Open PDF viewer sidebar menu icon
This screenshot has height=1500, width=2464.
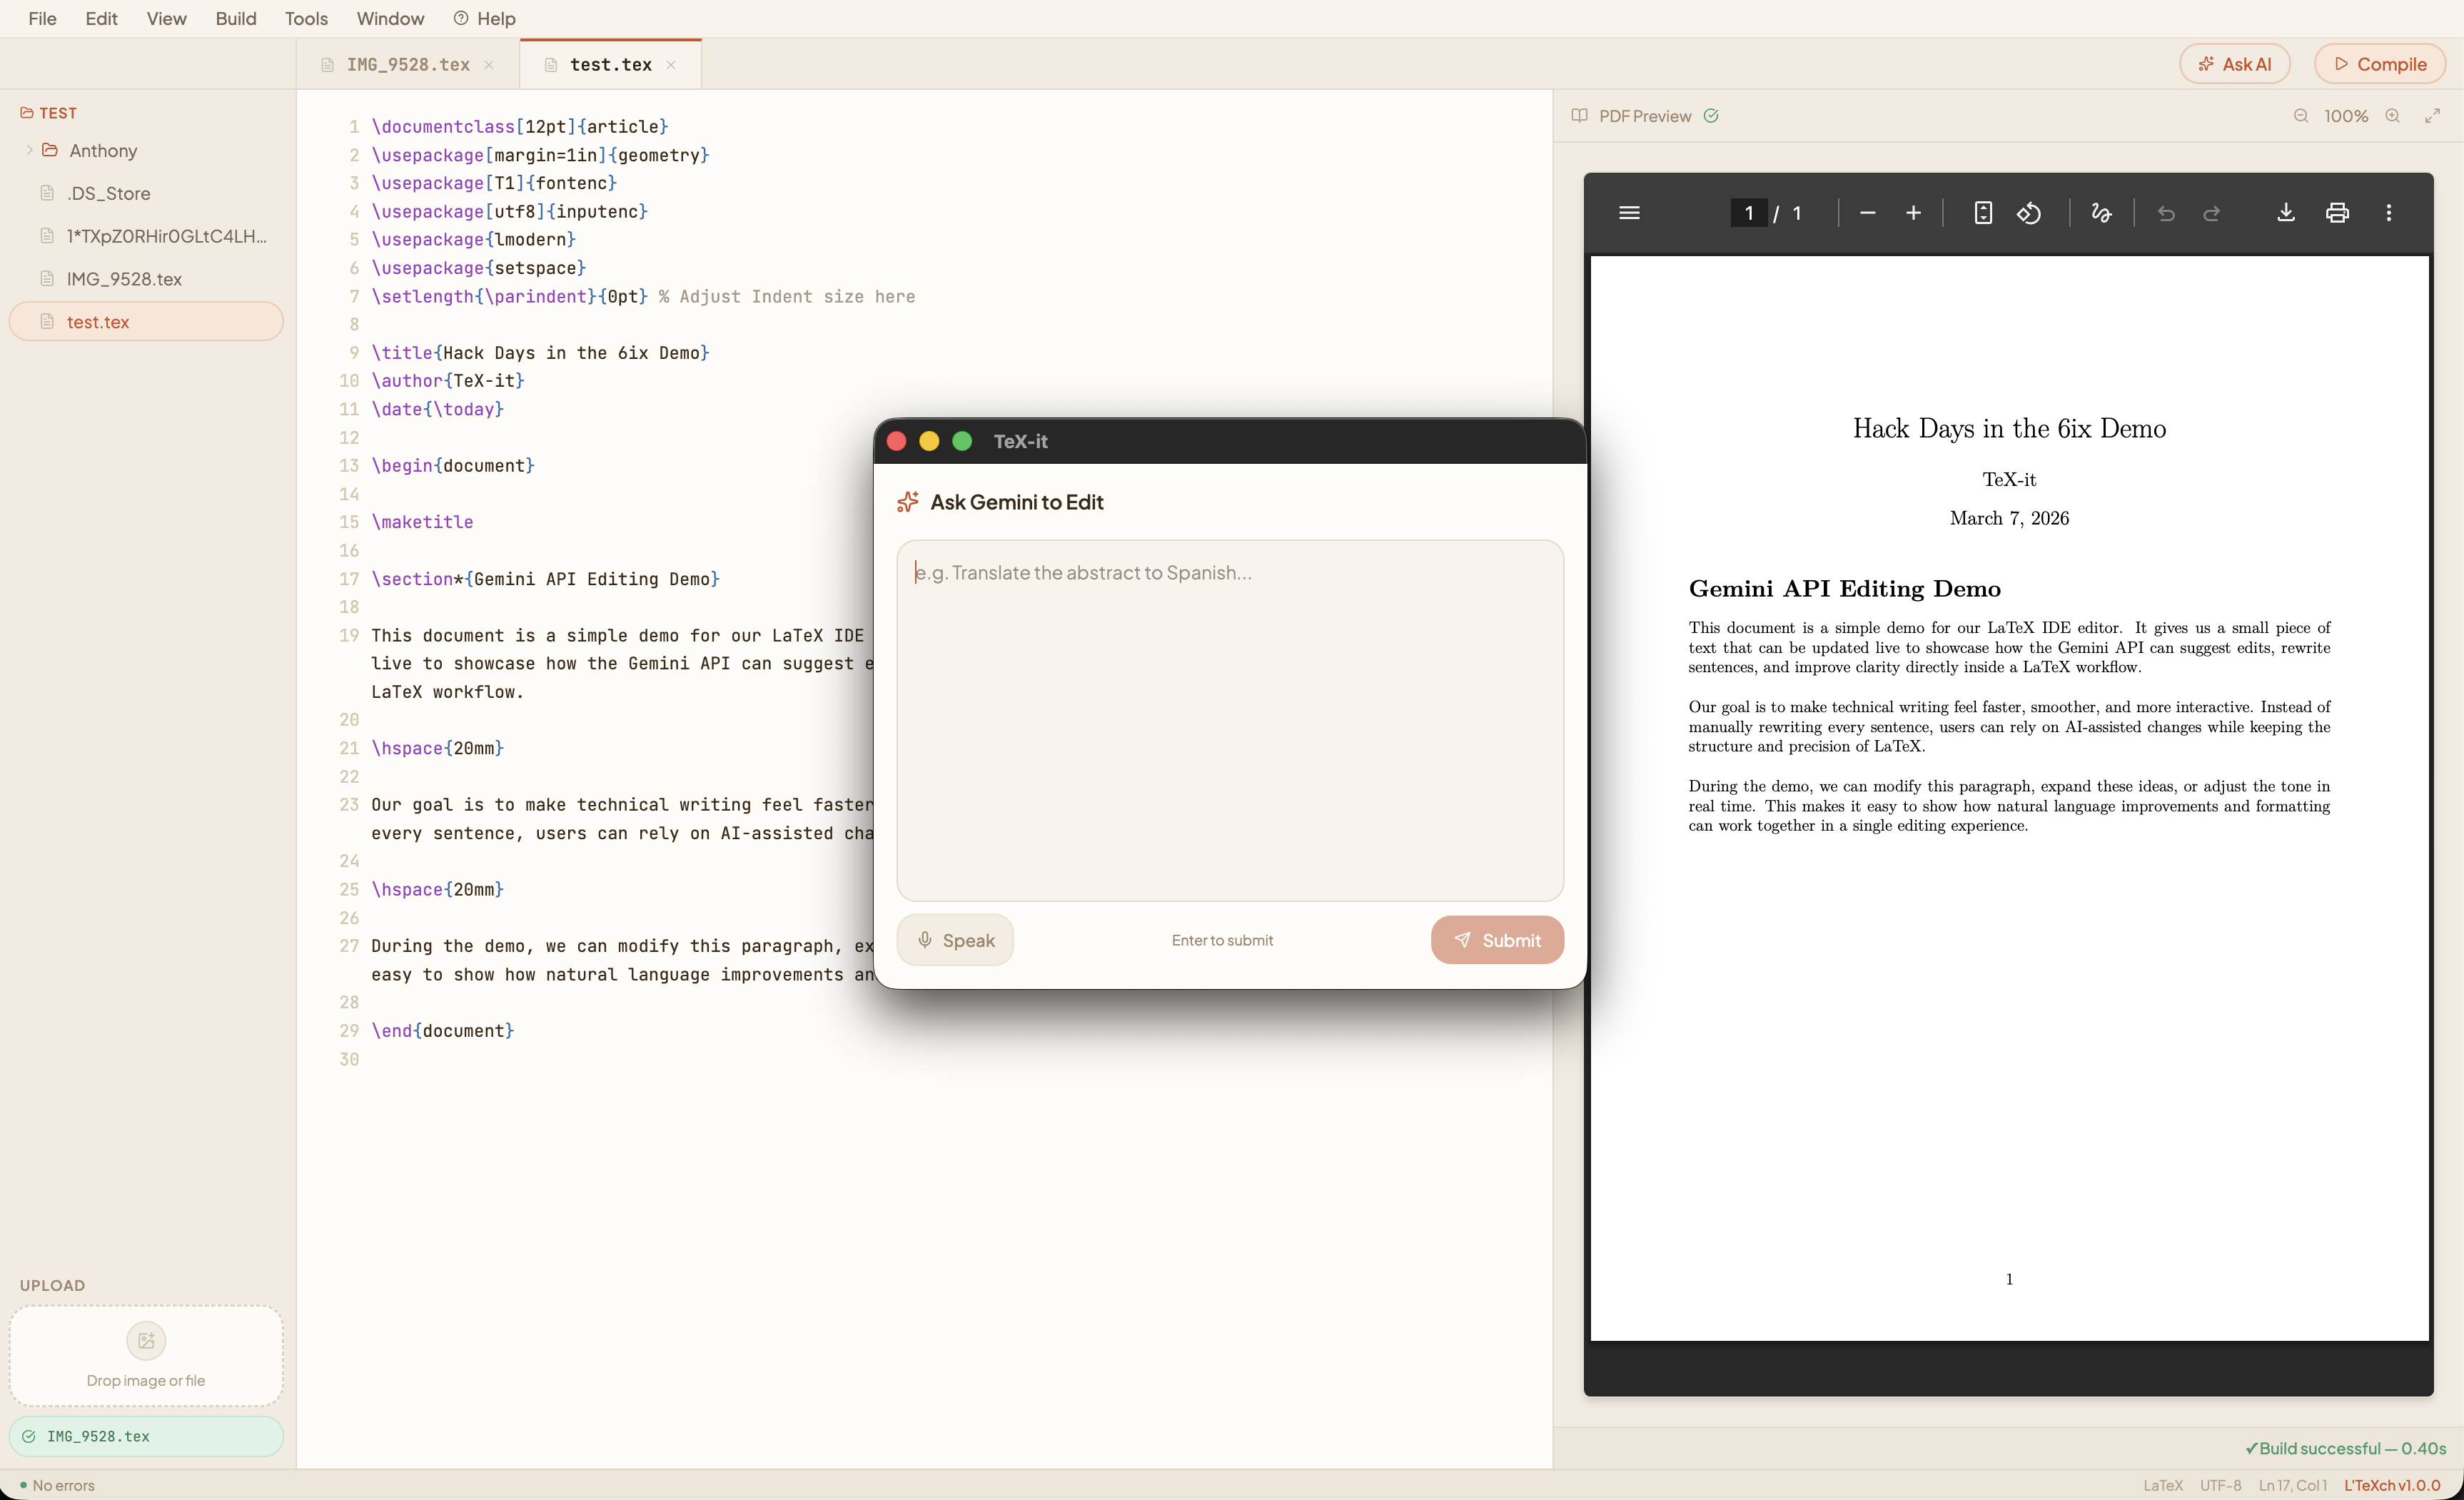pos(1629,213)
